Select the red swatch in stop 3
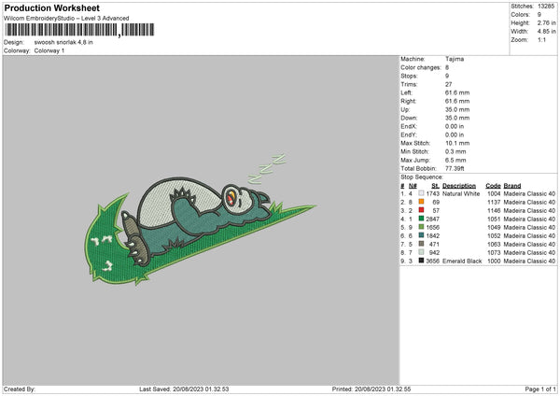This screenshot has height=396, width=560. (x=421, y=210)
